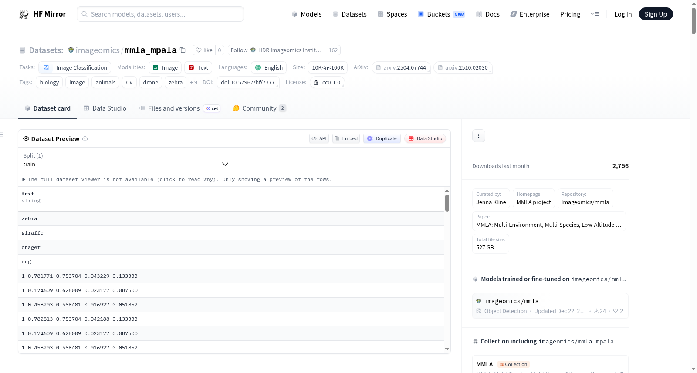Click the zebra tag
This screenshot has height=373, width=697.
tap(176, 82)
